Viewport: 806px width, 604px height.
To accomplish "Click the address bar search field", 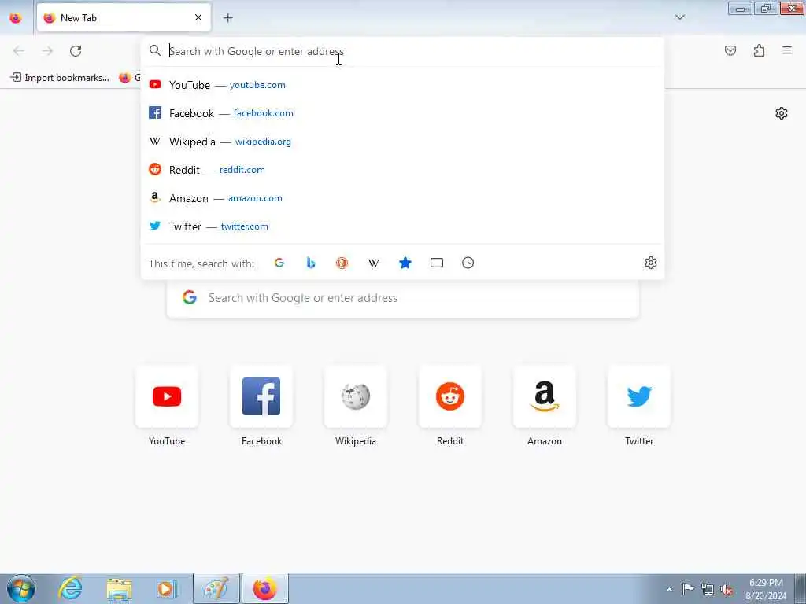I will [x=402, y=51].
